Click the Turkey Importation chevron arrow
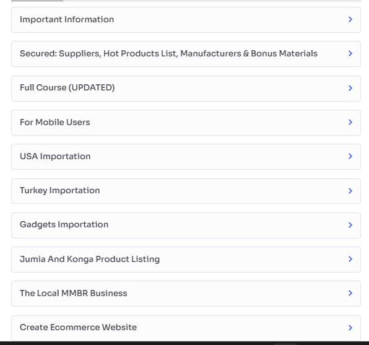 pyautogui.click(x=350, y=191)
